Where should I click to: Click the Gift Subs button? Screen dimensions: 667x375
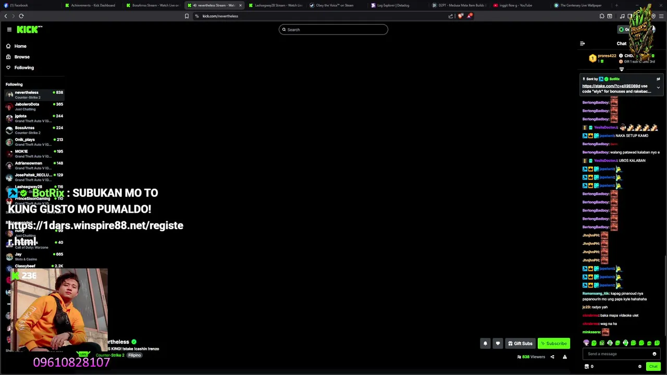(x=520, y=343)
